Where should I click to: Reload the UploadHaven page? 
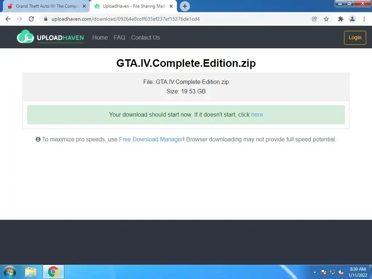[31, 19]
